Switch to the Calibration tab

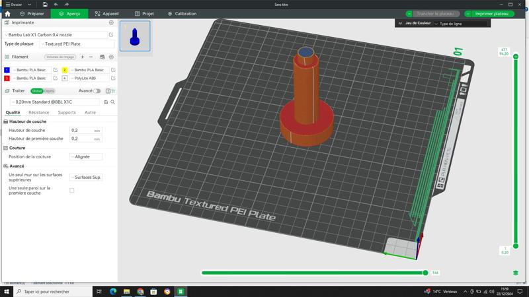tap(183, 14)
